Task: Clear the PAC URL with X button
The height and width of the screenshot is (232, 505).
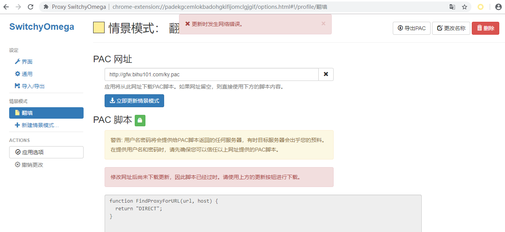Action: [326, 74]
